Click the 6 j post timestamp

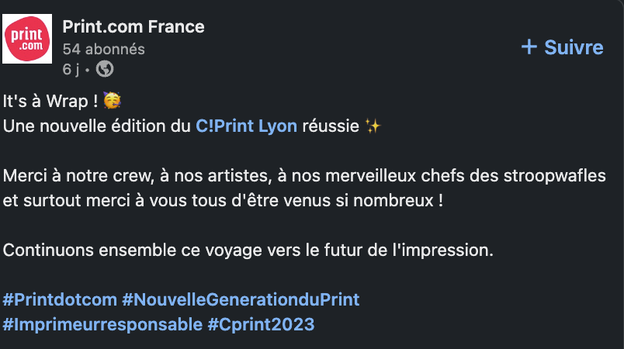71,70
